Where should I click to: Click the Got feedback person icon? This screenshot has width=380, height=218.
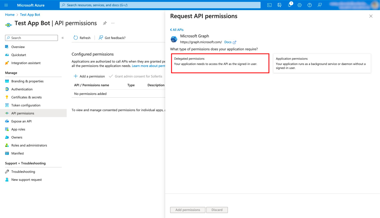click(x=101, y=38)
